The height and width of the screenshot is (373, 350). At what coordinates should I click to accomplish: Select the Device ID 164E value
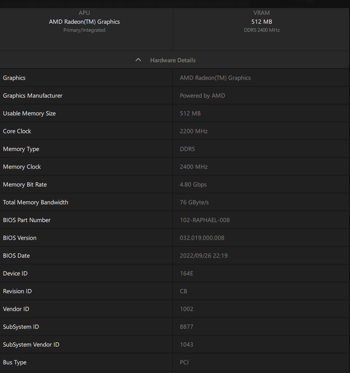tap(186, 274)
